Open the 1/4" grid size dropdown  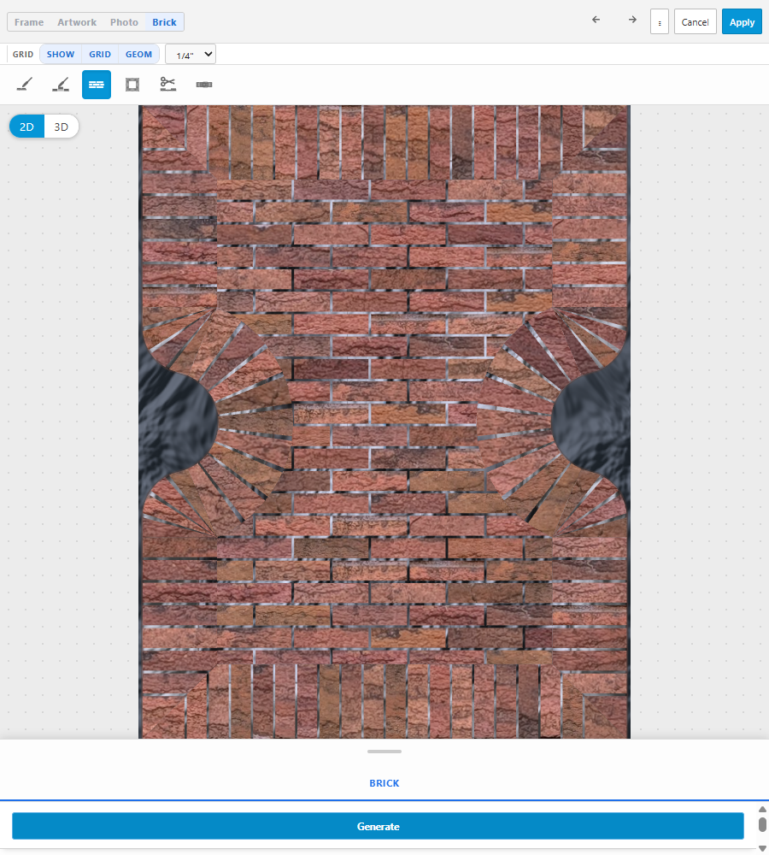[x=191, y=55]
